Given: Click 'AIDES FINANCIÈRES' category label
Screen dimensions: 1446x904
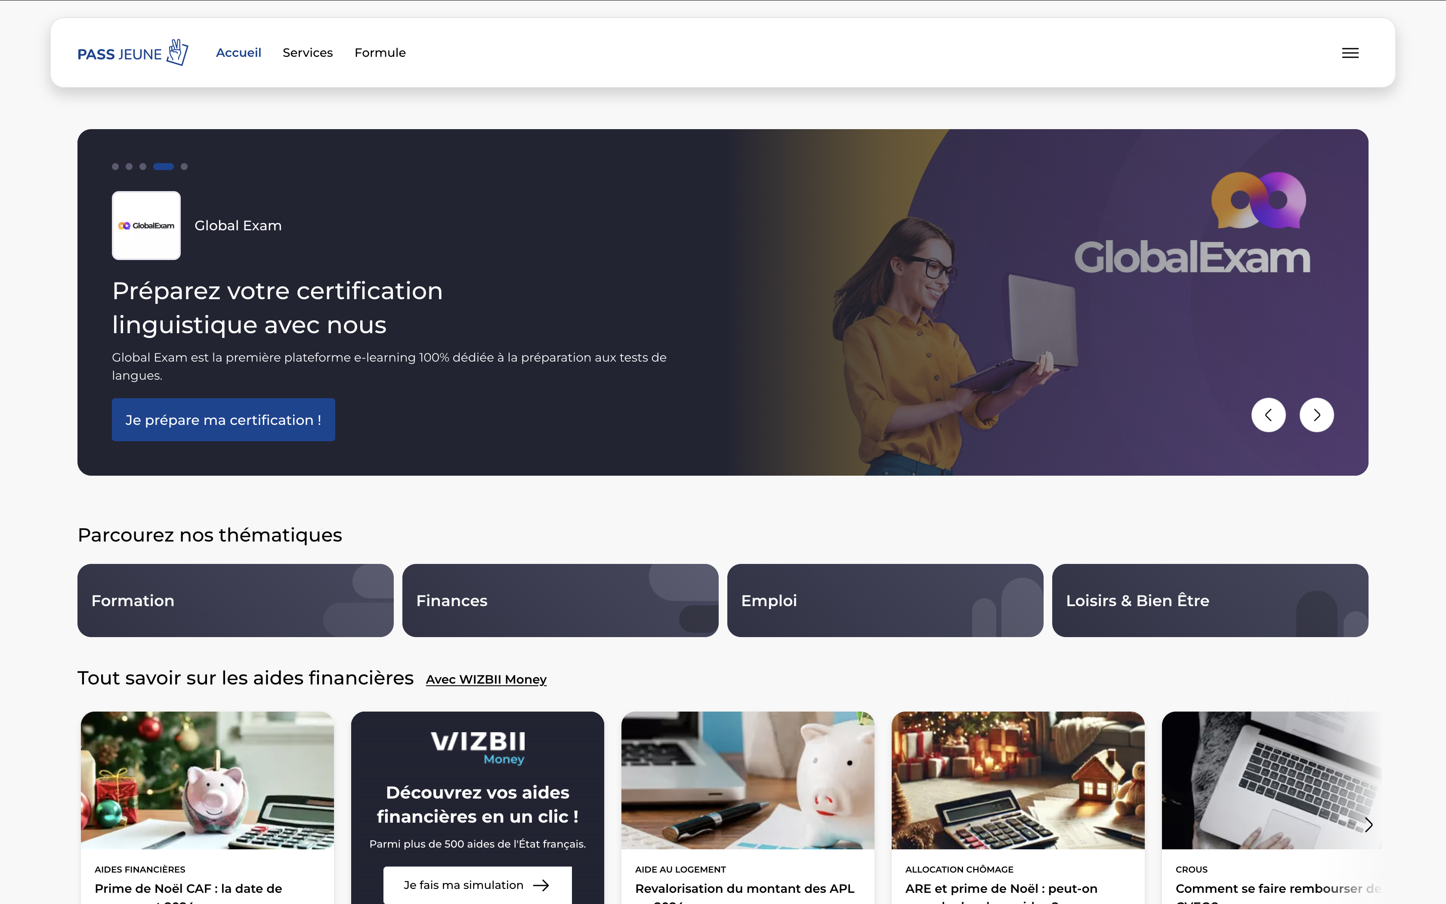Looking at the screenshot, I should click(x=140, y=869).
